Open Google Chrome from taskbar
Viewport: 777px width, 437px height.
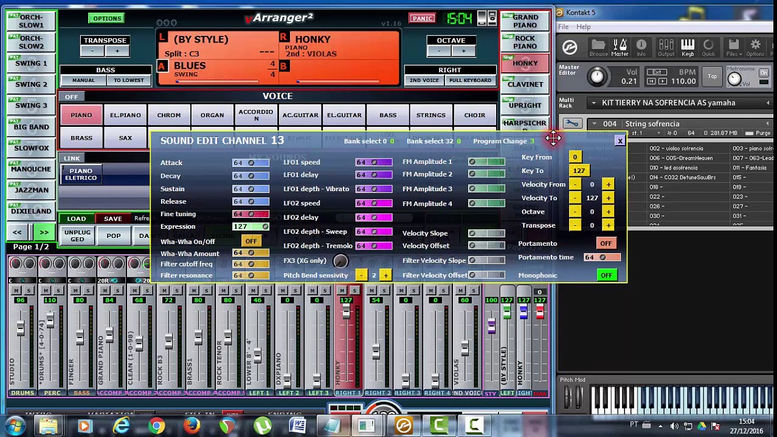point(156,425)
